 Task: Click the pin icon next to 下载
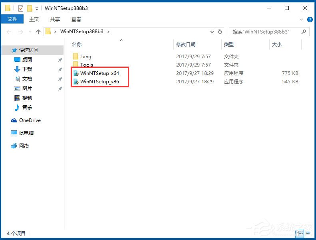click(x=60, y=69)
